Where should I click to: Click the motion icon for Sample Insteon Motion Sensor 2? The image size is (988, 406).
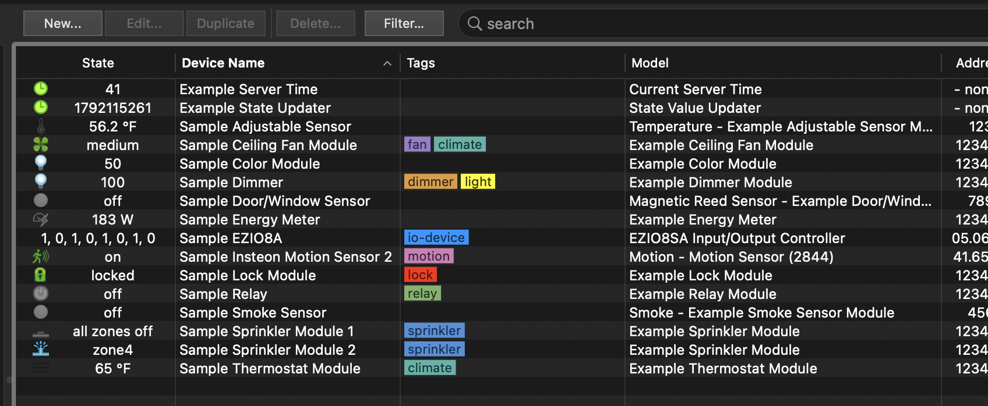(x=41, y=256)
